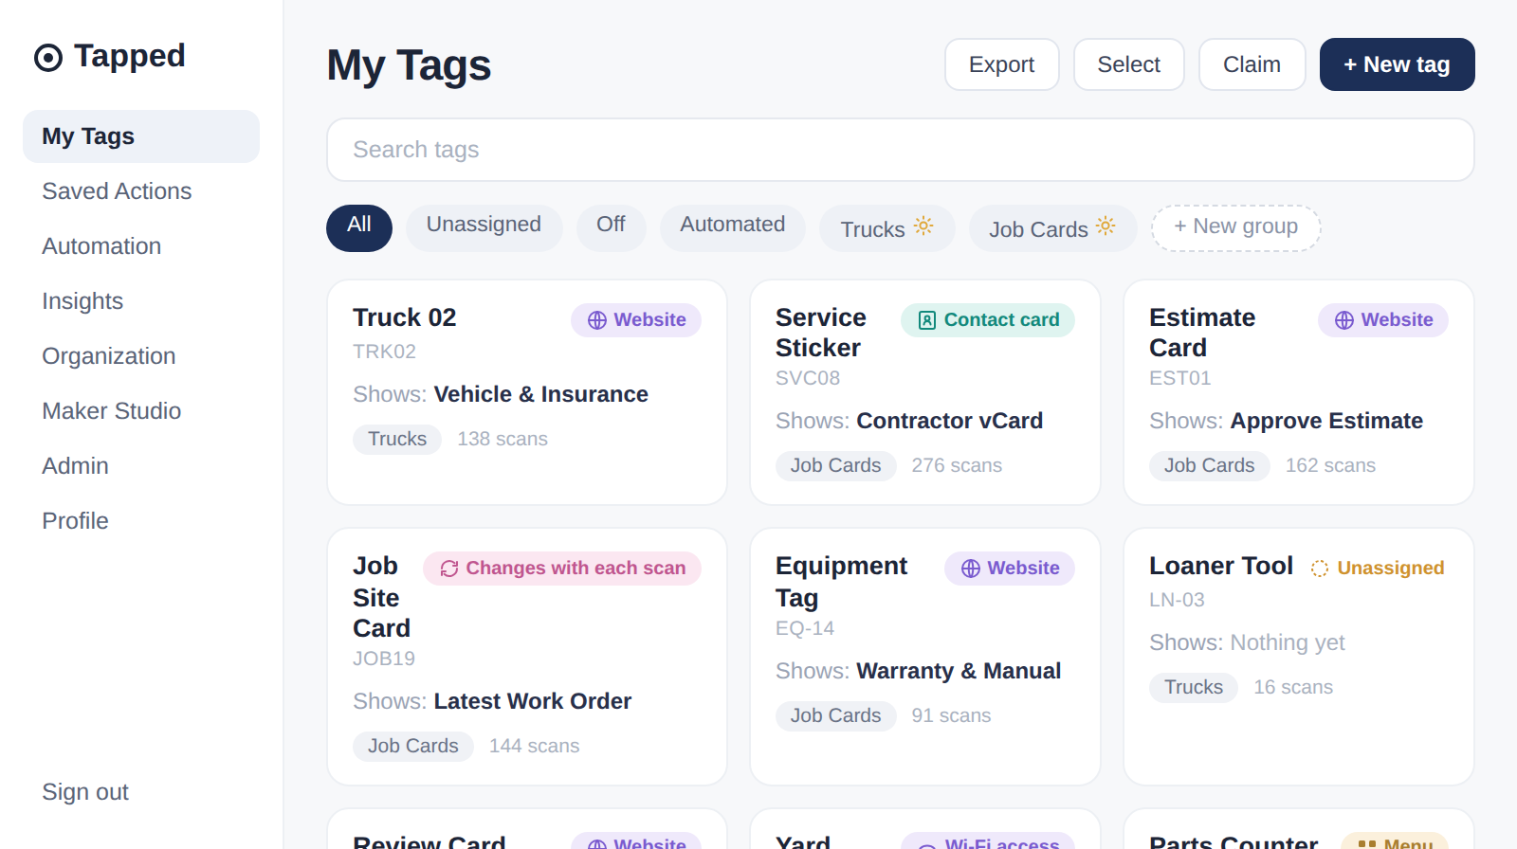Add a group with + New group

click(1236, 228)
